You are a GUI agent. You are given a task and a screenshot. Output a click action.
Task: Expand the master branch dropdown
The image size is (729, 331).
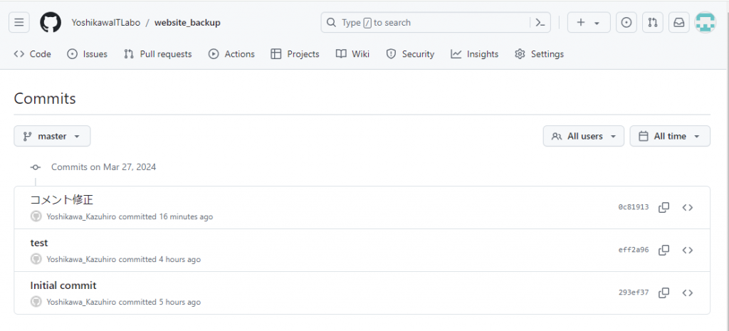tap(52, 136)
